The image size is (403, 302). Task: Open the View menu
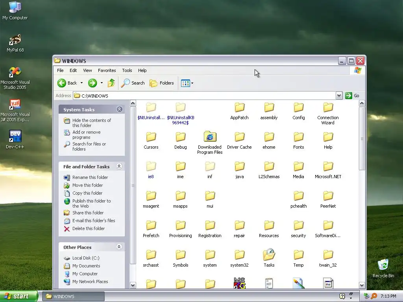pyautogui.click(x=87, y=70)
